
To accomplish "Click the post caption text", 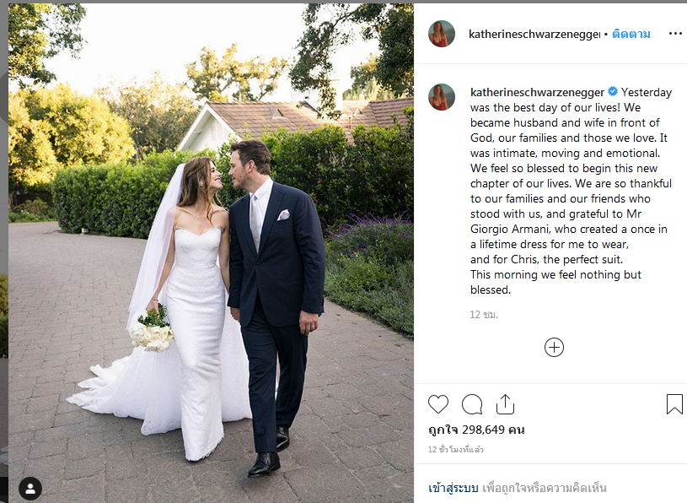I will [x=571, y=191].
